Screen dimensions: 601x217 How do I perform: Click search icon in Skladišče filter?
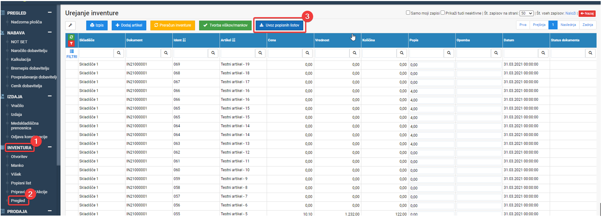119,53
